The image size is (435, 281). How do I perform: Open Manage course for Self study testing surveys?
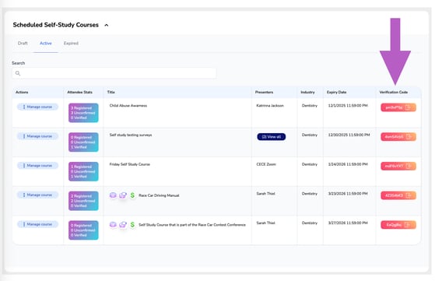point(37,136)
